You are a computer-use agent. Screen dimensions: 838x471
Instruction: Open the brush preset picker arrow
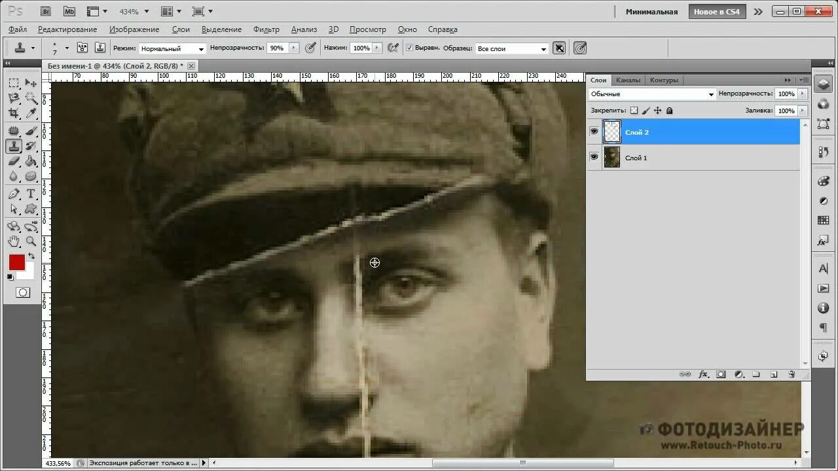pyautogui.click(x=66, y=48)
